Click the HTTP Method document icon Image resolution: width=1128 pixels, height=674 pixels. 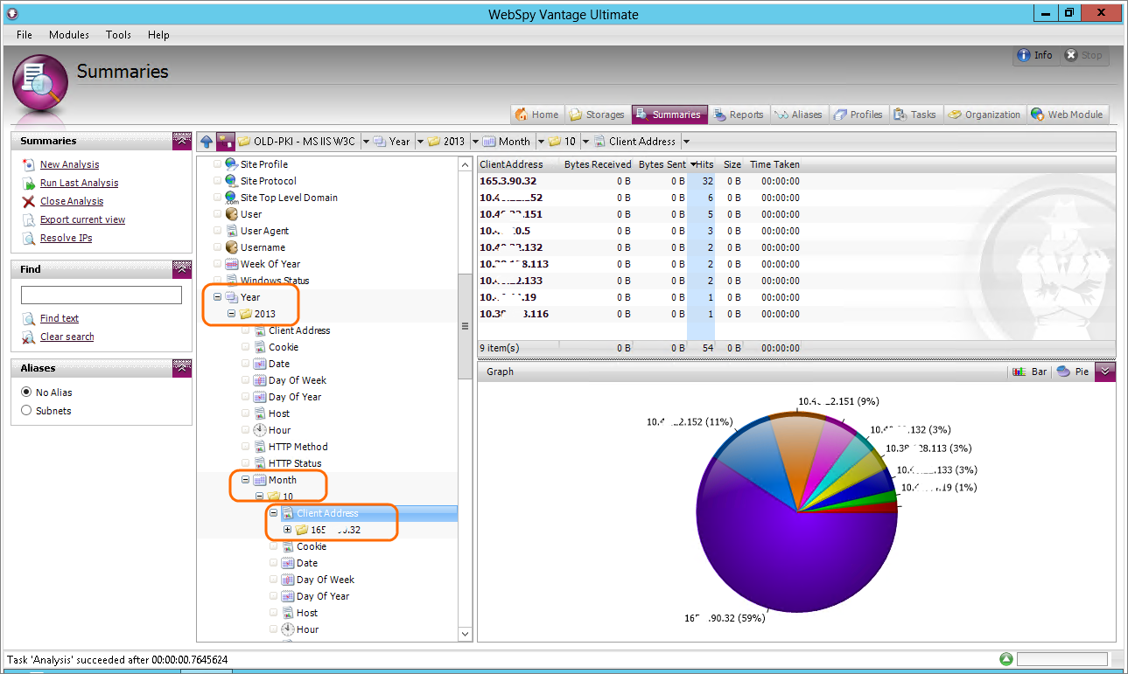(x=259, y=447)
